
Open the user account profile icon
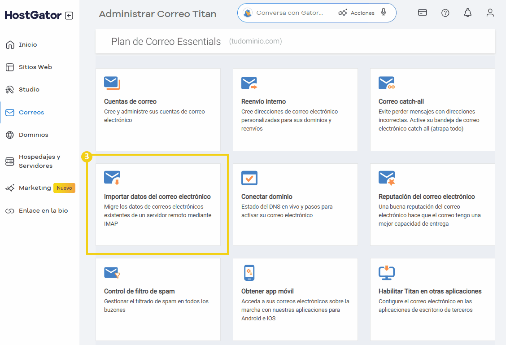click(x=490, y=13)
